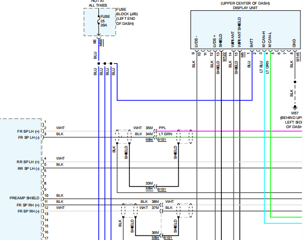Select the 9E terminal label
Screen dimensions: 303x240
[x=95, y=41]
